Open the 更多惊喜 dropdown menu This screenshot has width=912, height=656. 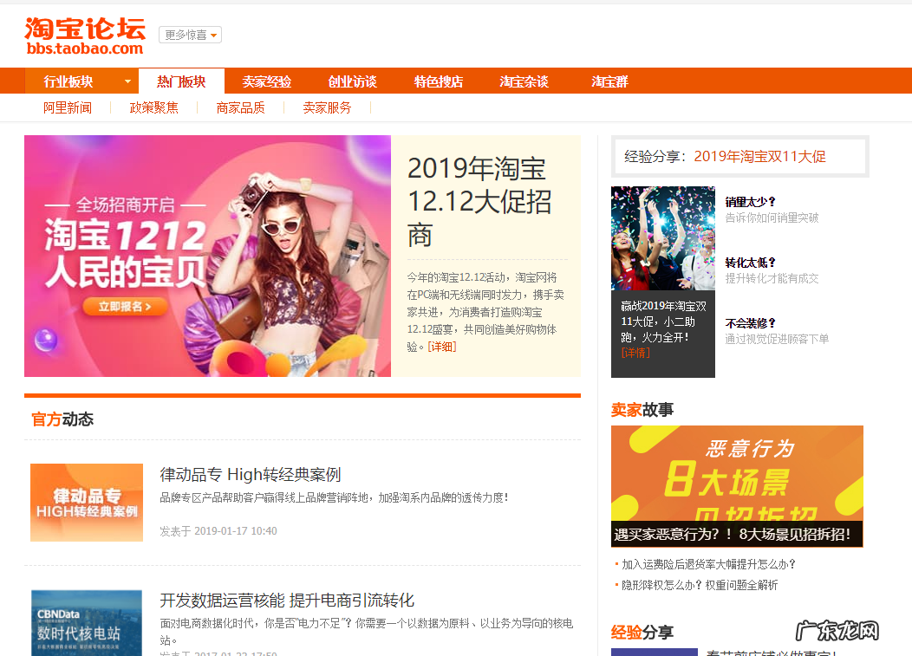coord(189,35)
